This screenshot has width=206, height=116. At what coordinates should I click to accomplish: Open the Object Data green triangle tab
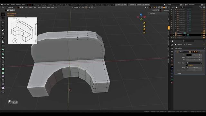pyautogui.click(x=172, y=80)
